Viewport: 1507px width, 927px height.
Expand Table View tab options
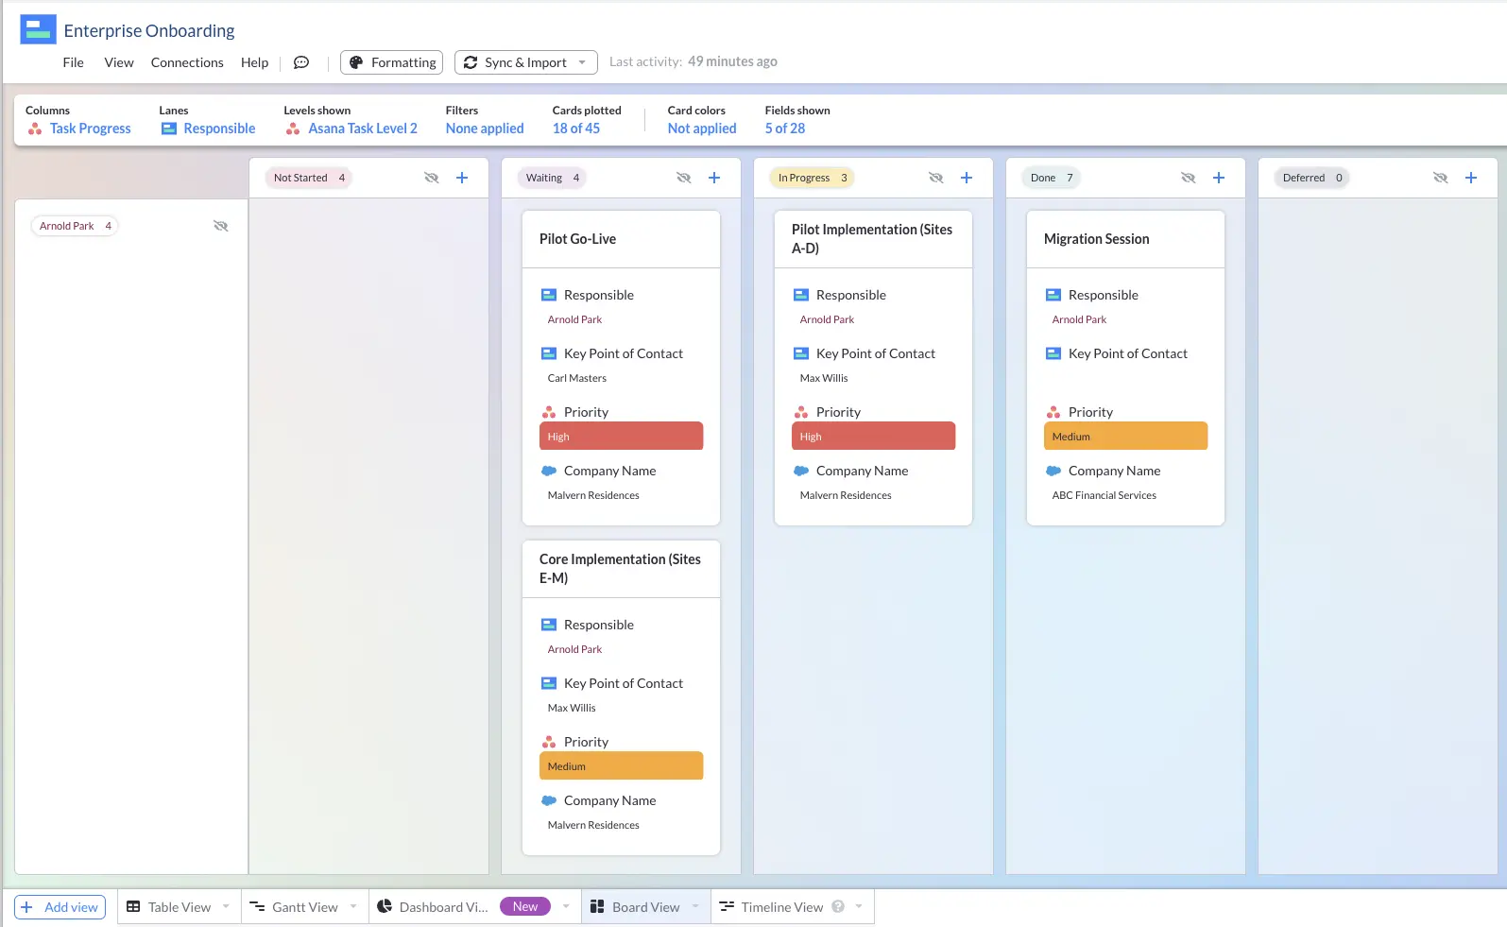pos(226,907)
